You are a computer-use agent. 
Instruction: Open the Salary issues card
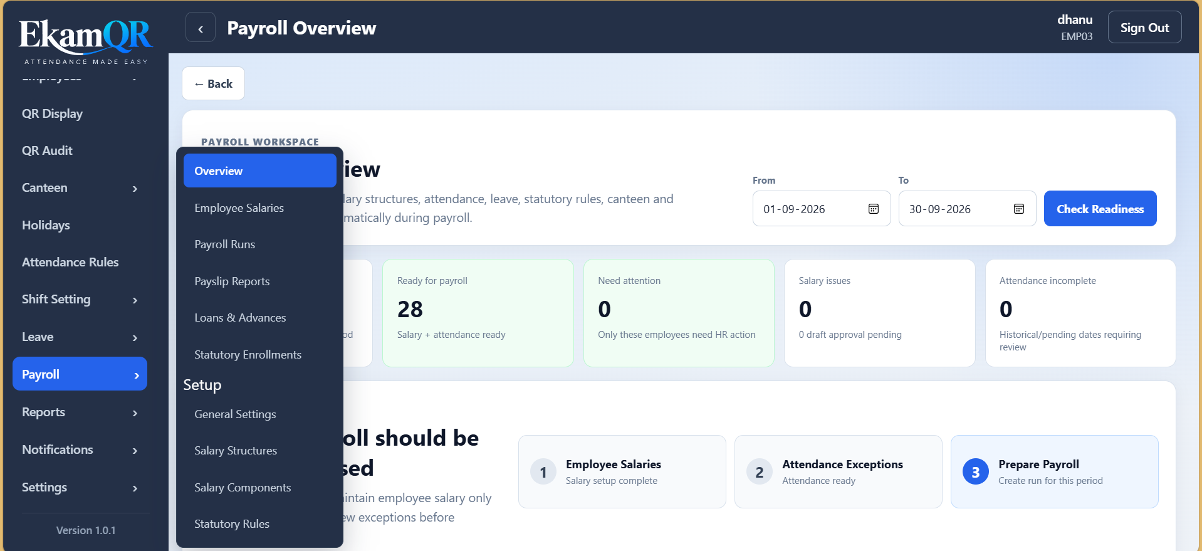click(879, 313)
